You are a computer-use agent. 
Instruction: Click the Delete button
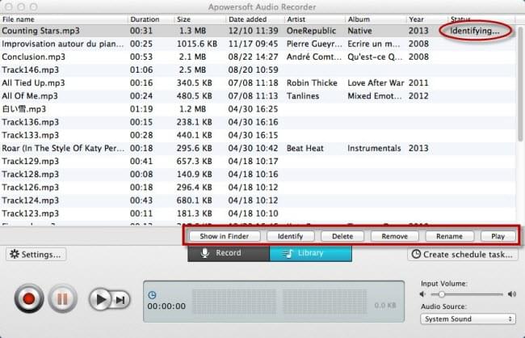[x=342, y=236]
